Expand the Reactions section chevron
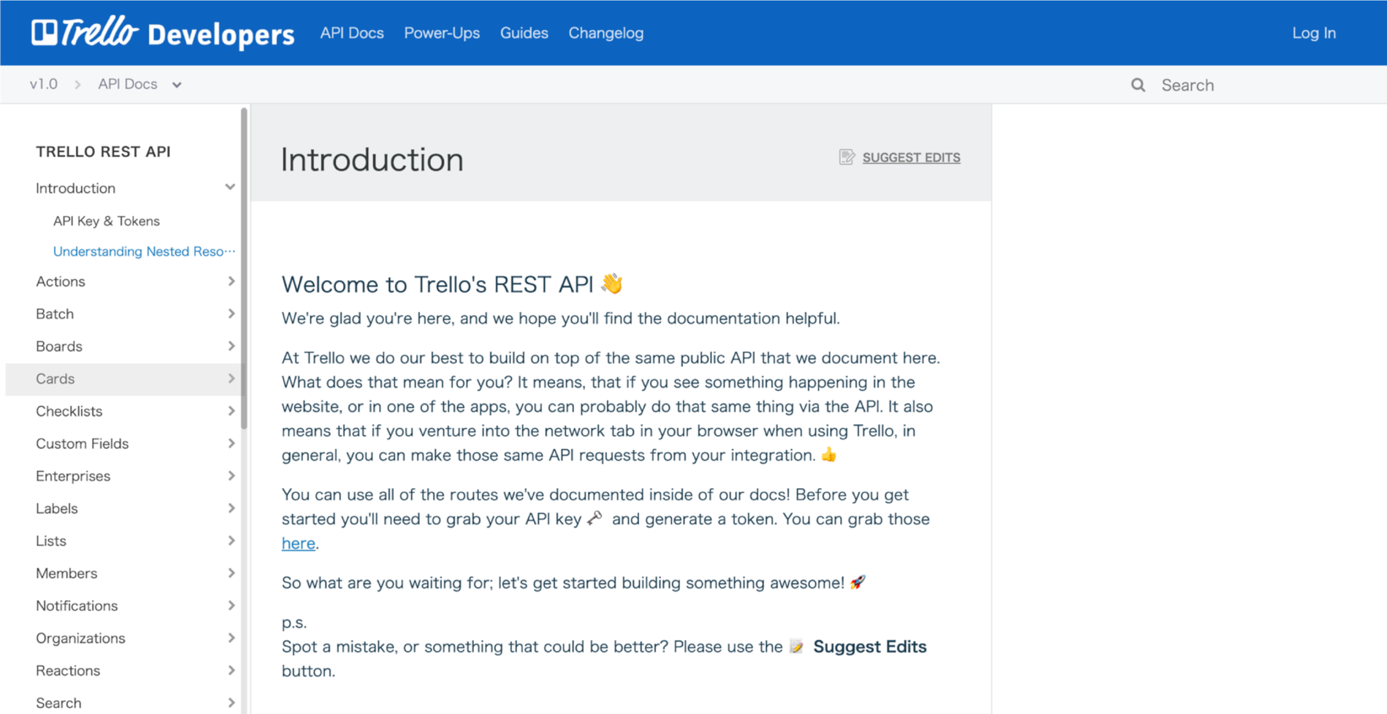Image resolution: width=1387 pixels, height=714 pixels. [x=231, y=670]
